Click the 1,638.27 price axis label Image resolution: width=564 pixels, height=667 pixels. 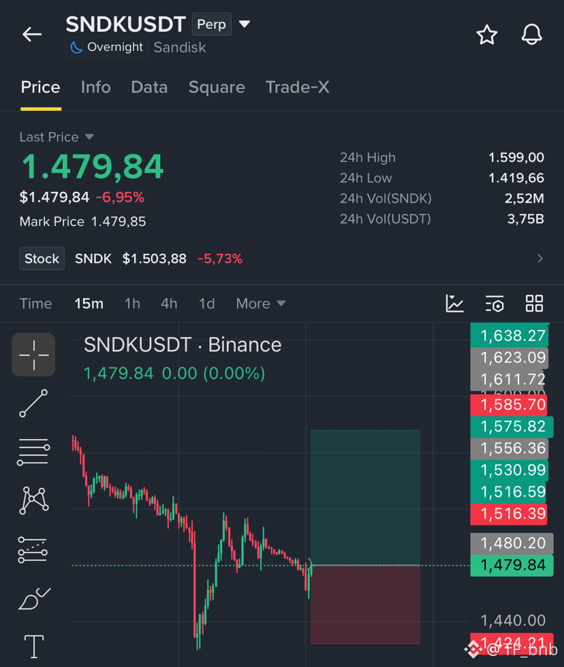(x=510, y=336)
